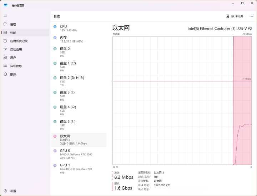The image size is (257, 196).
Task: Open the 详细信息 details icon
Action: point(5,66)
